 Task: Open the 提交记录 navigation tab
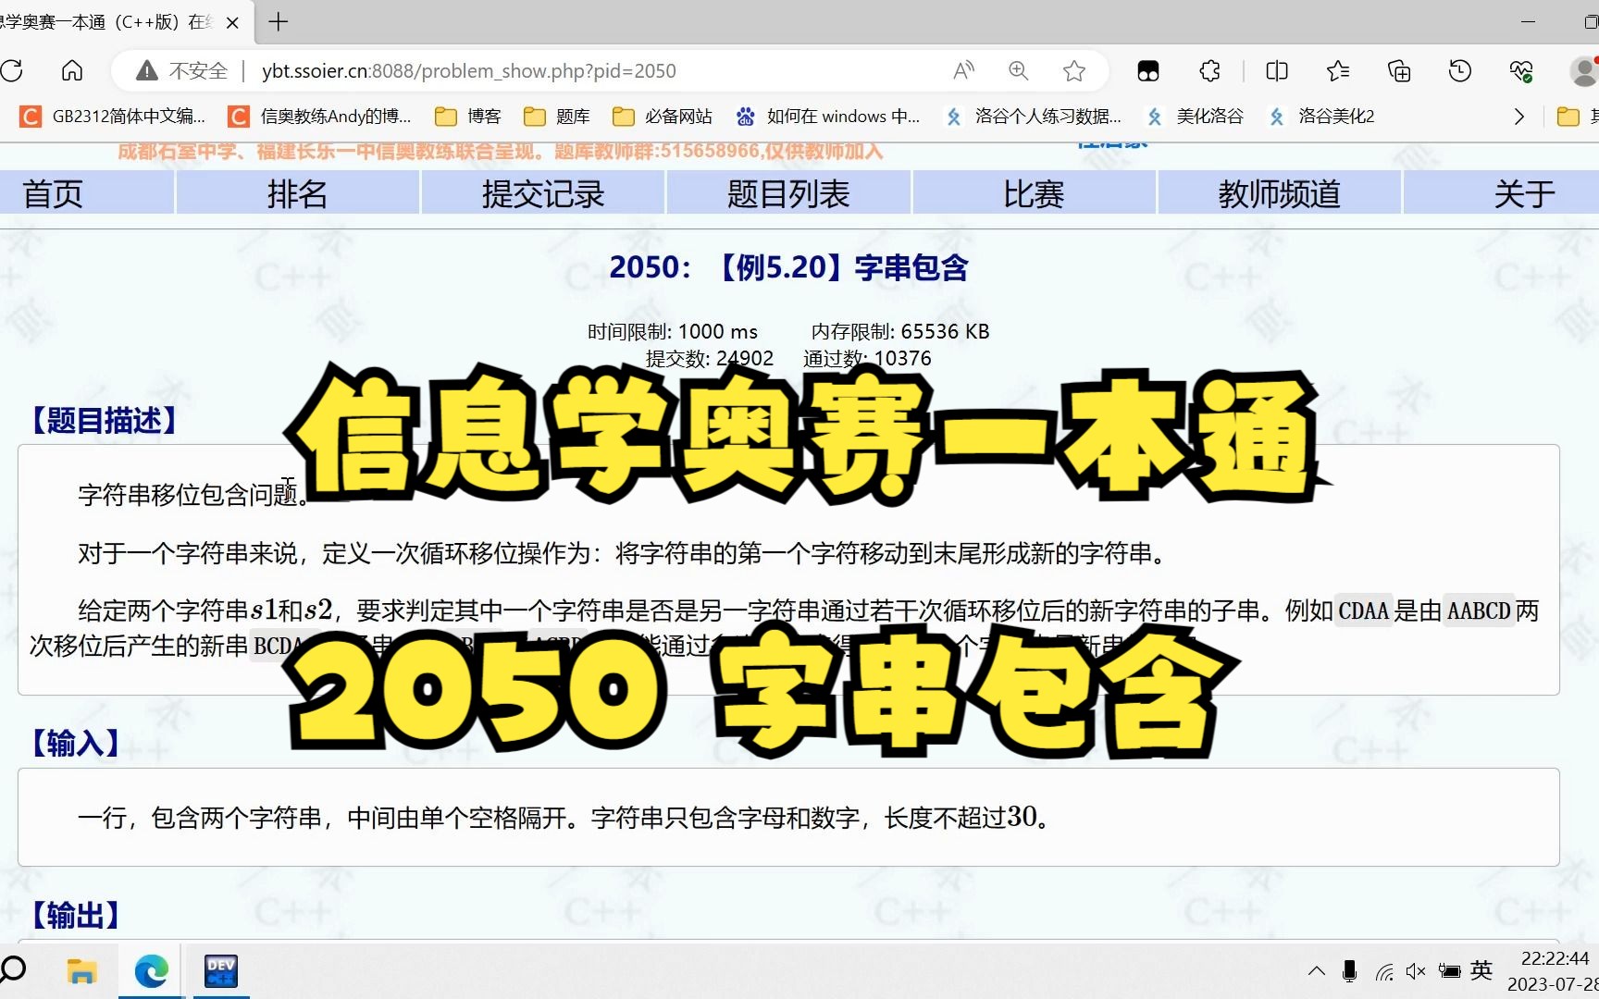pos(542,193)
